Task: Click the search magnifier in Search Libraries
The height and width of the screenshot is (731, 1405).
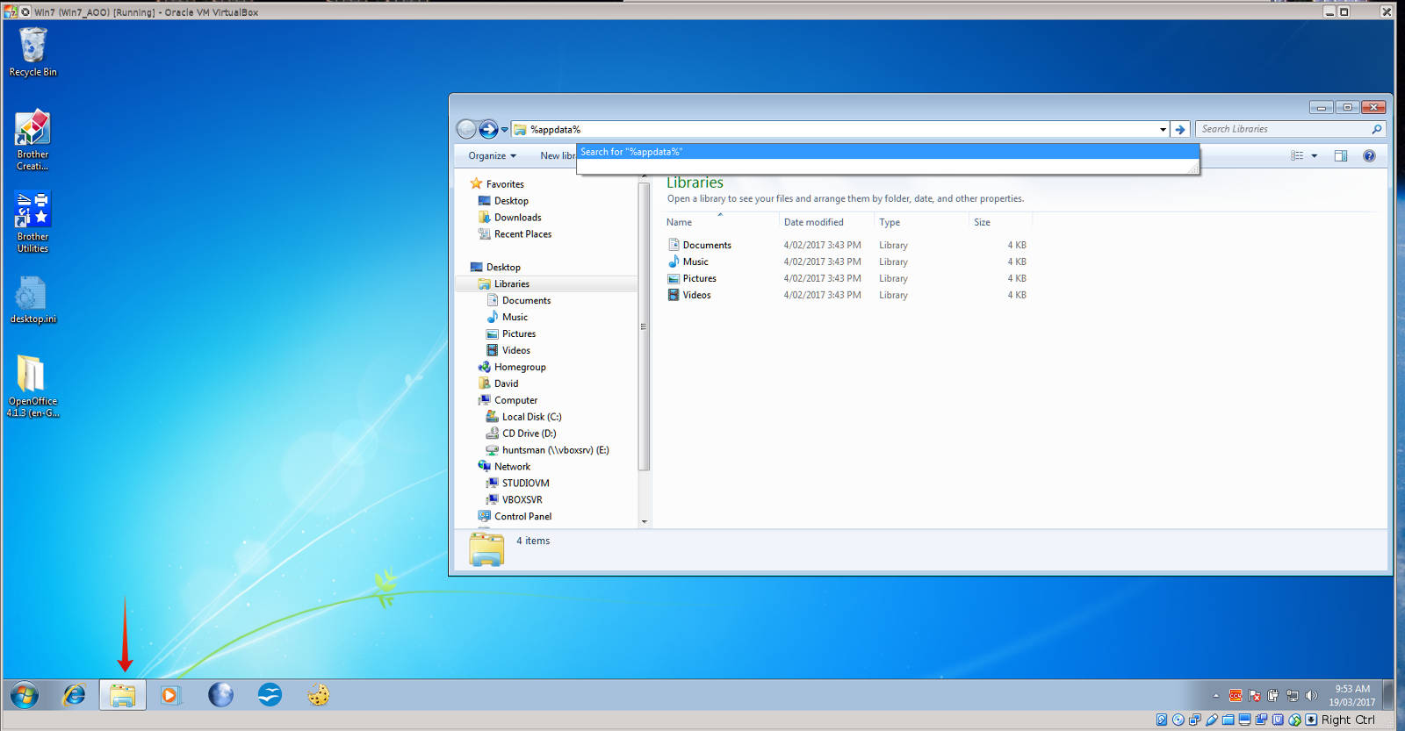Action: (1376, 129)
